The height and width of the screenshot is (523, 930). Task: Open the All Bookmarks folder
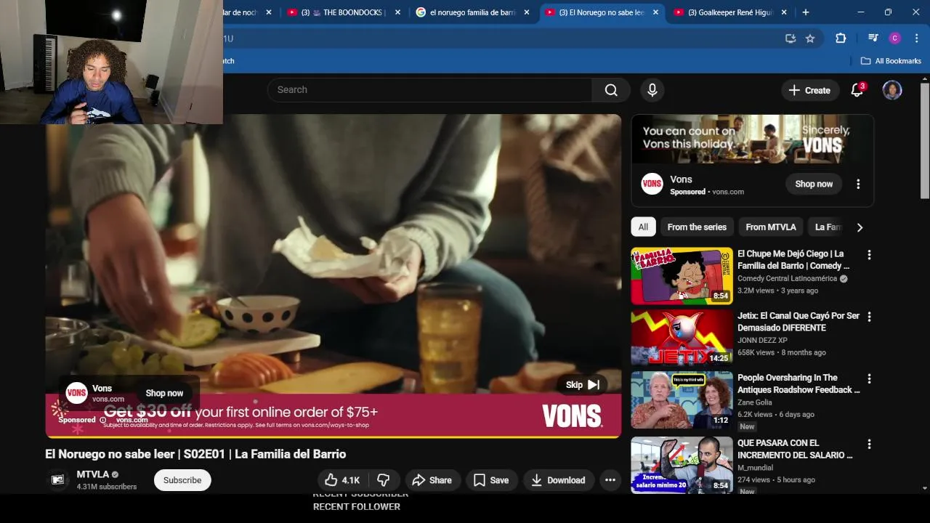click(x=891, y=61)
